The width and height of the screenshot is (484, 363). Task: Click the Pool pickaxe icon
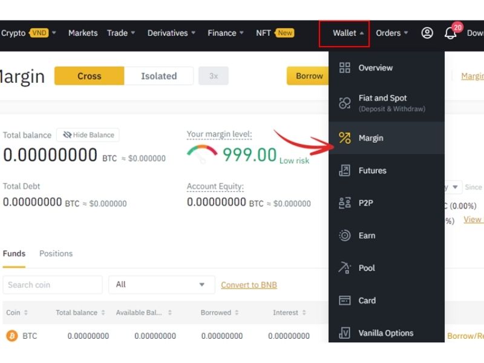[344, 267]
